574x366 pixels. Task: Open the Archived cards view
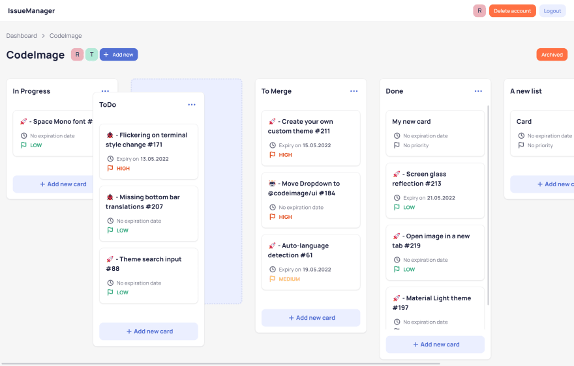(x=552, y=55)
